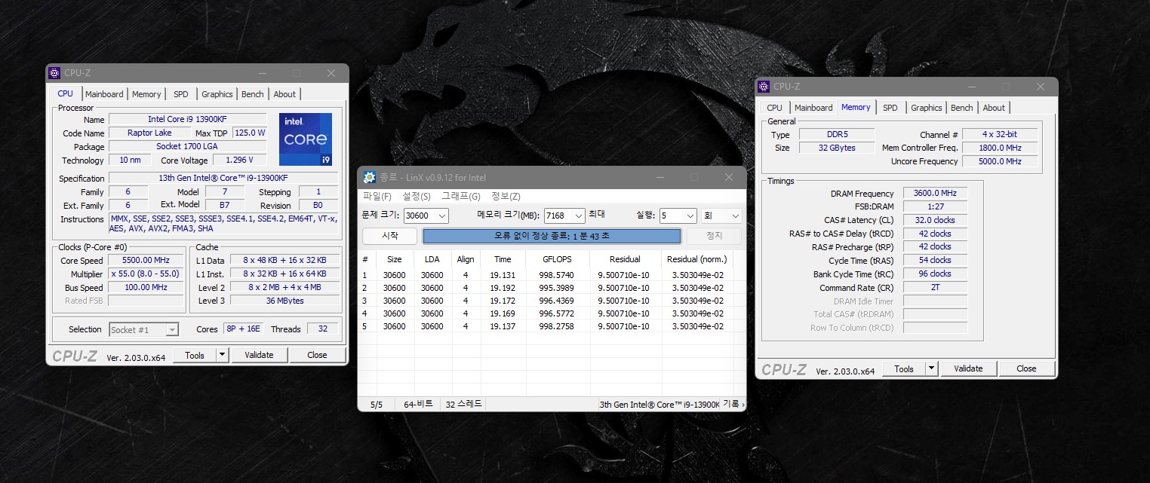The width and height of the screenshot is (1150, 483).
Task: Open the Mainboard tab in left CPU-Z window
Action: [x=104, y=94]
